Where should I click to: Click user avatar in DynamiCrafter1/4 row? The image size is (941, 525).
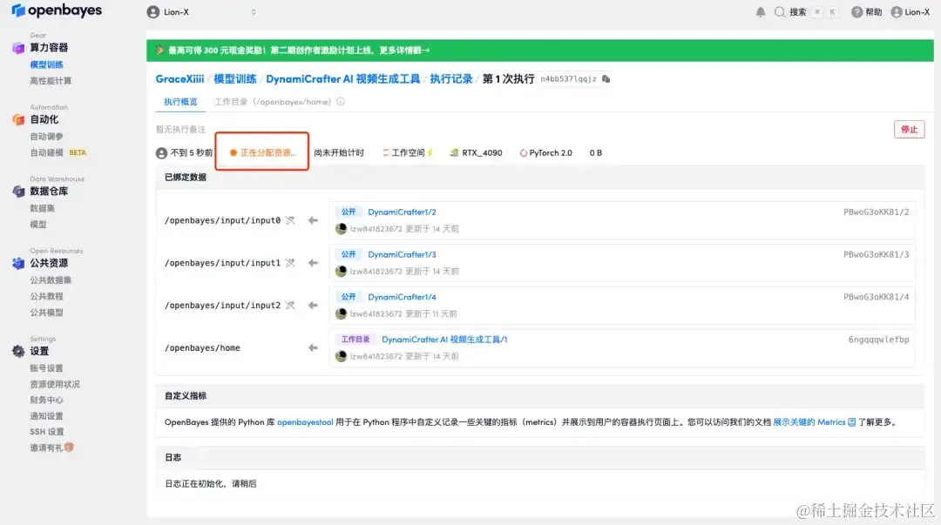point(341,313)
